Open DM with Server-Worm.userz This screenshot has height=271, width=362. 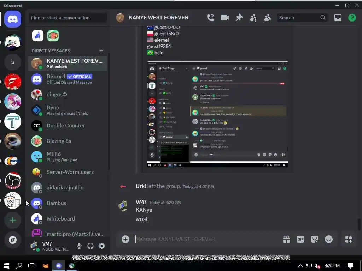tap(68, 172)
